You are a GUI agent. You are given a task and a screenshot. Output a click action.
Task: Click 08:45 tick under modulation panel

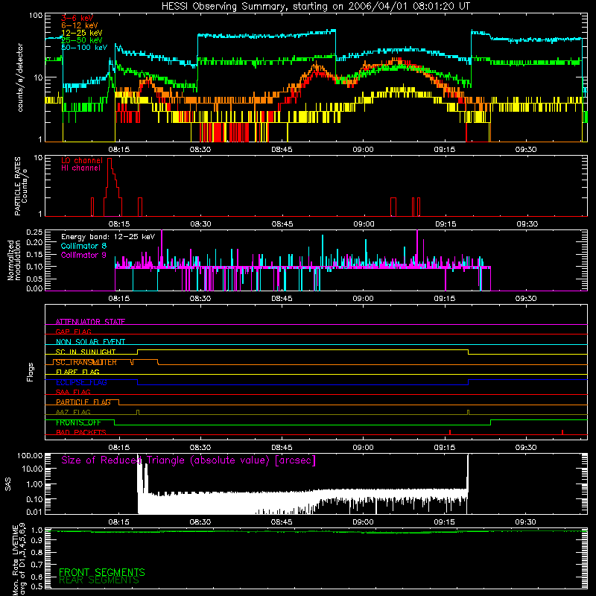point(282,299)
